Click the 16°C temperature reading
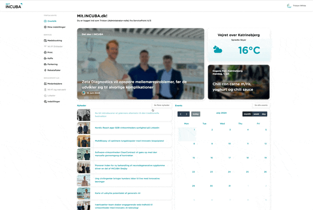Screen dimensions: 313x210 (x=249, y=50)
